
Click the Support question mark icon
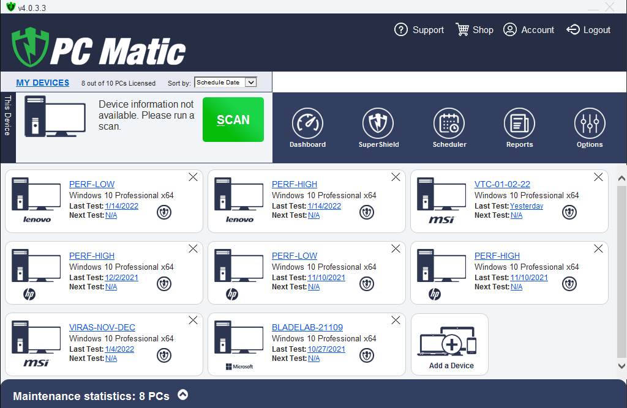(x=401, y=29)
